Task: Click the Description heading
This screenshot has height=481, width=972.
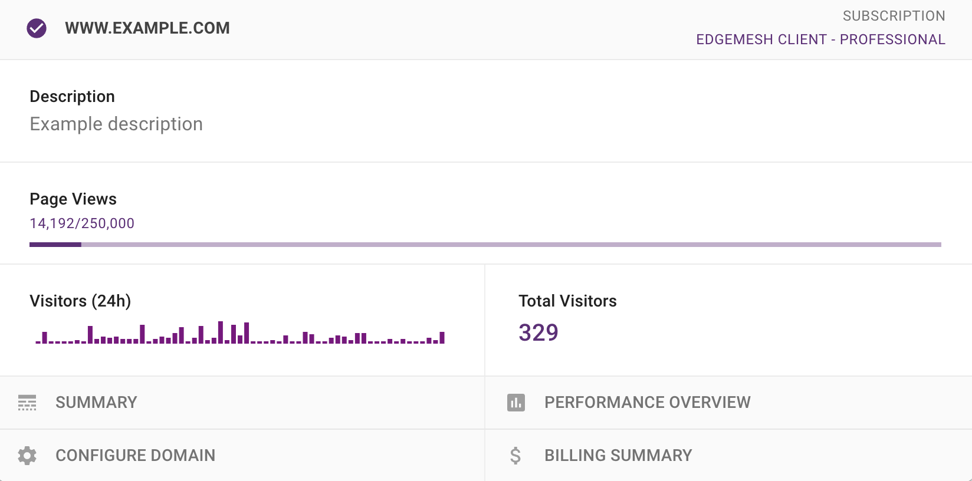Action: point(72,97)
